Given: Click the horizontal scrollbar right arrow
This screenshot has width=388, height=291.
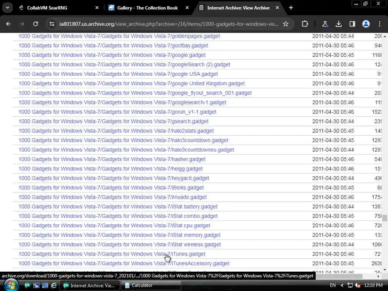Looking at the screenshot, I should tap(379, 276).
